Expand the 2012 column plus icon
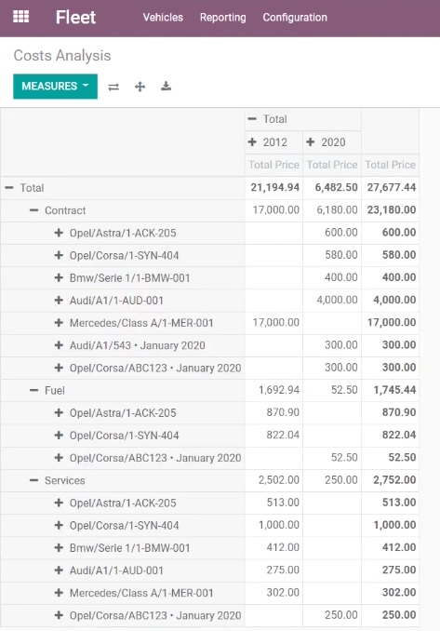Image resolution: width=440 pixels, height=631 pixels. coord(252,142)
